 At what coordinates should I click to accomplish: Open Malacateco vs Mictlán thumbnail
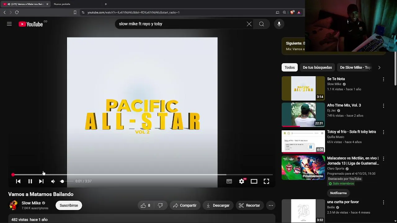[x=303, y=168]
